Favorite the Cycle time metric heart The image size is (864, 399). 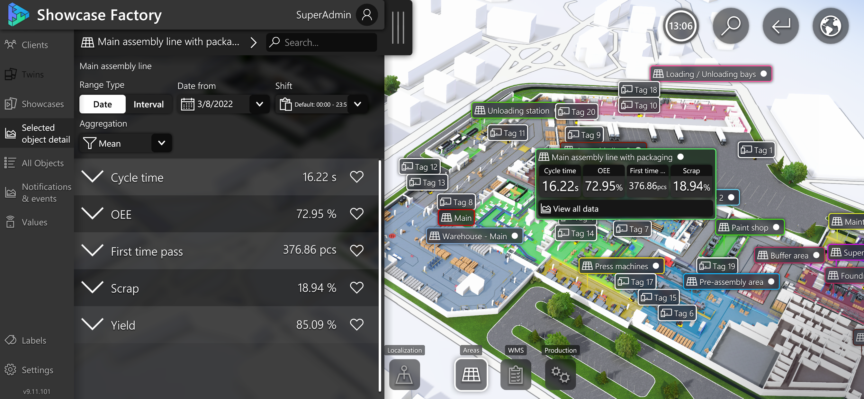[356, 177]
